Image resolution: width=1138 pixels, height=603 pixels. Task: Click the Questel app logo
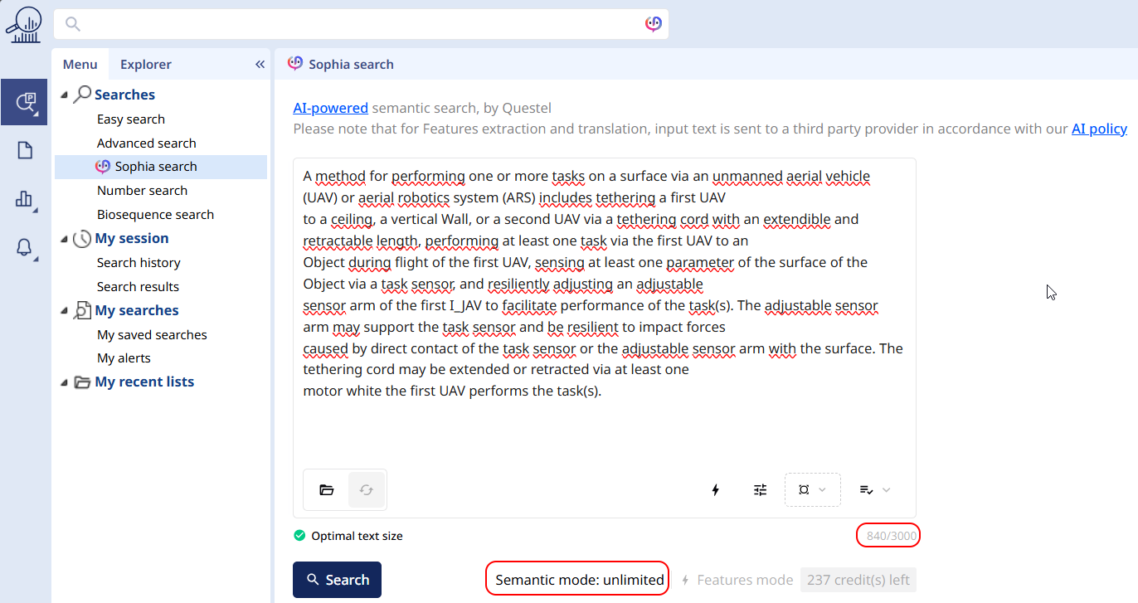coord(23,24)
